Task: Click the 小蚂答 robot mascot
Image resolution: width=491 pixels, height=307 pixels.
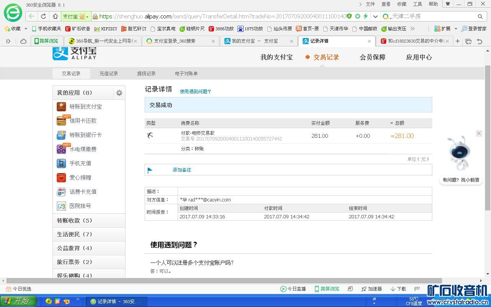Action: pyautogui.click(x=459, y=153)
